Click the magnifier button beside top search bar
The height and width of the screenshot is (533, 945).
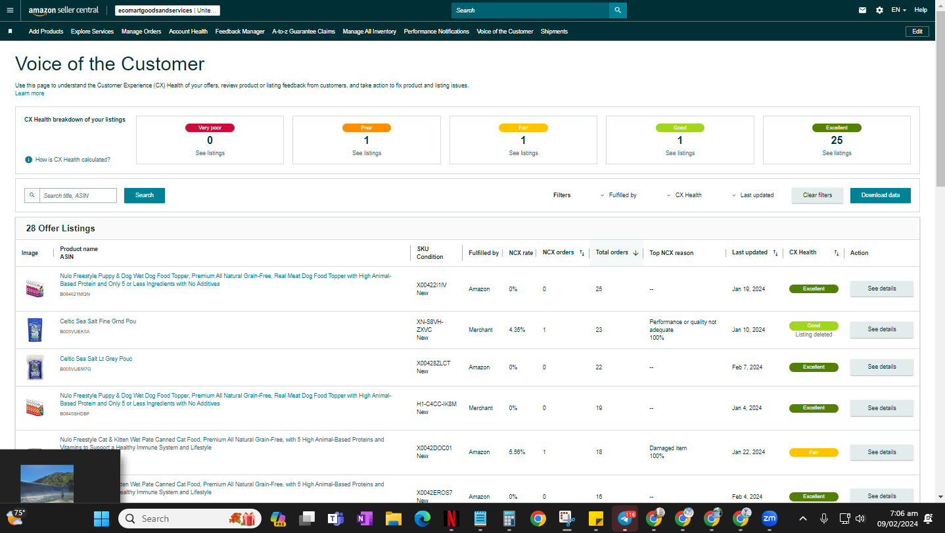point(618,11)
